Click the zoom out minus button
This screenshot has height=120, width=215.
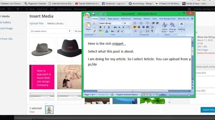(168, 95)
